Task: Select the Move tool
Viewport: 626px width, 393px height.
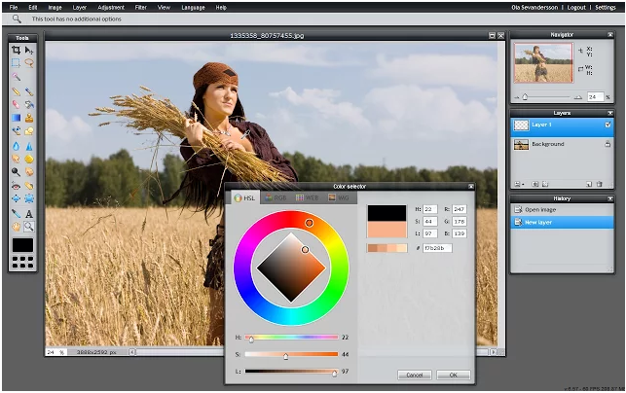Action: (x=29, y=49)
